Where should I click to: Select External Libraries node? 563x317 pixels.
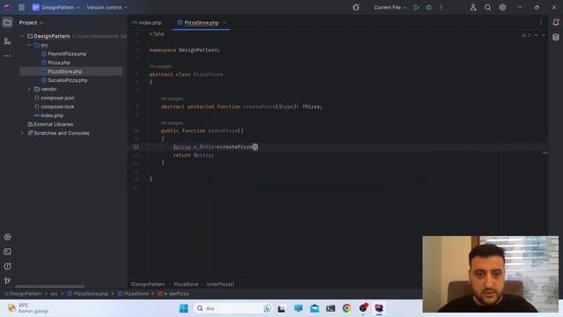coord(53,124)
